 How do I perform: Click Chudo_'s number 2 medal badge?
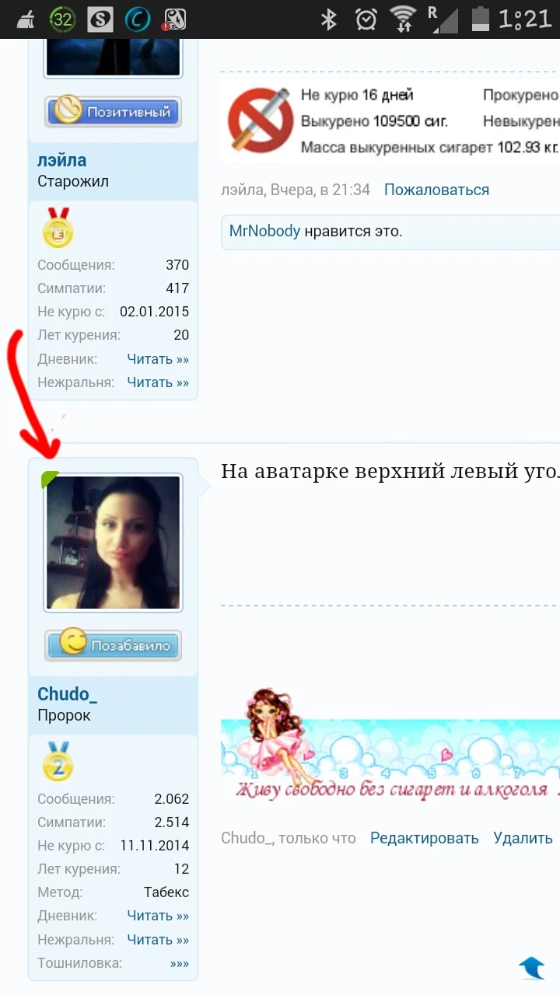[58, 761]
